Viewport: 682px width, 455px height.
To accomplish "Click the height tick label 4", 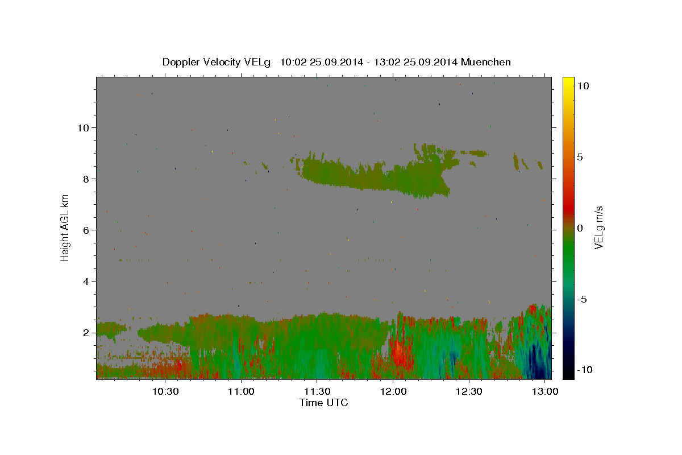I will [86, 282].
